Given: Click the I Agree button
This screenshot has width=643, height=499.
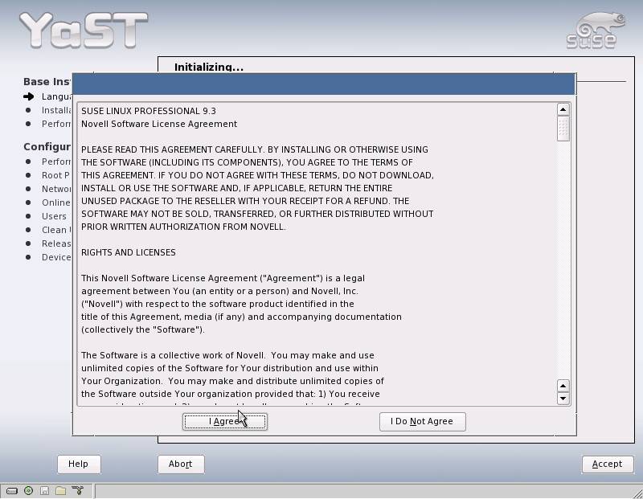Looking at the screenshot, I should click(225, 422).
